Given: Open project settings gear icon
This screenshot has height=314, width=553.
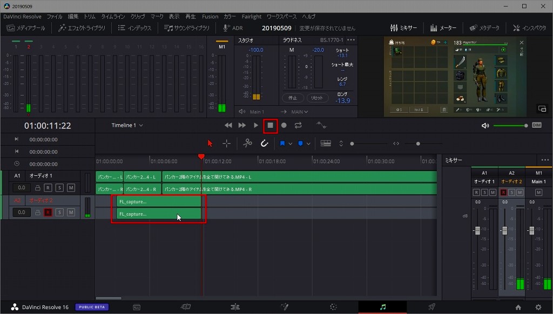Looking at the screenshot, I should pyautogui.click(x=538, y=307).
